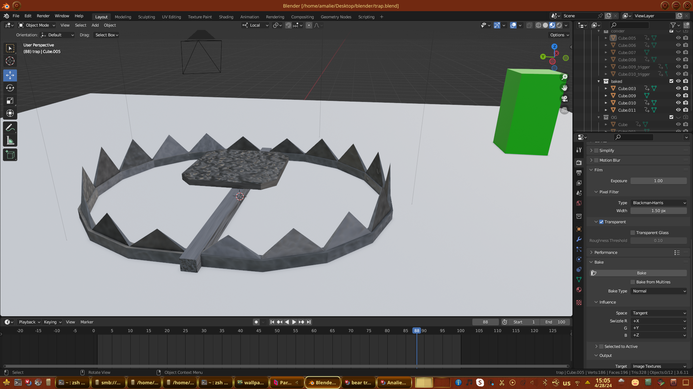The width and height of the screenshot is (693, 389).
Task: Adjust the Exposure slider
Action: (658, 181)
